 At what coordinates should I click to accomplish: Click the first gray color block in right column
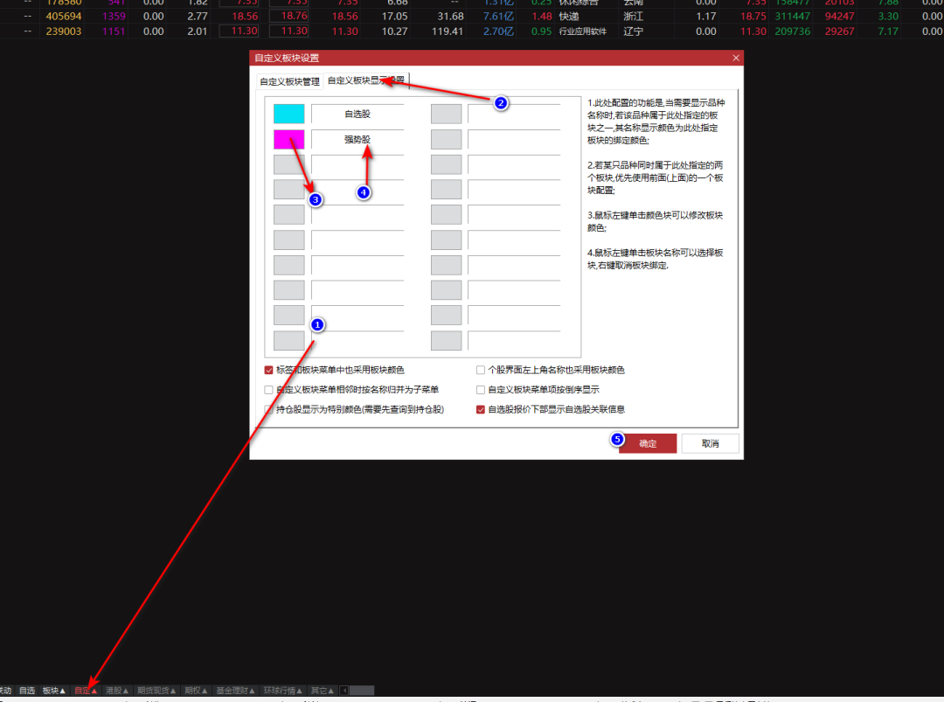pos(446,114)
